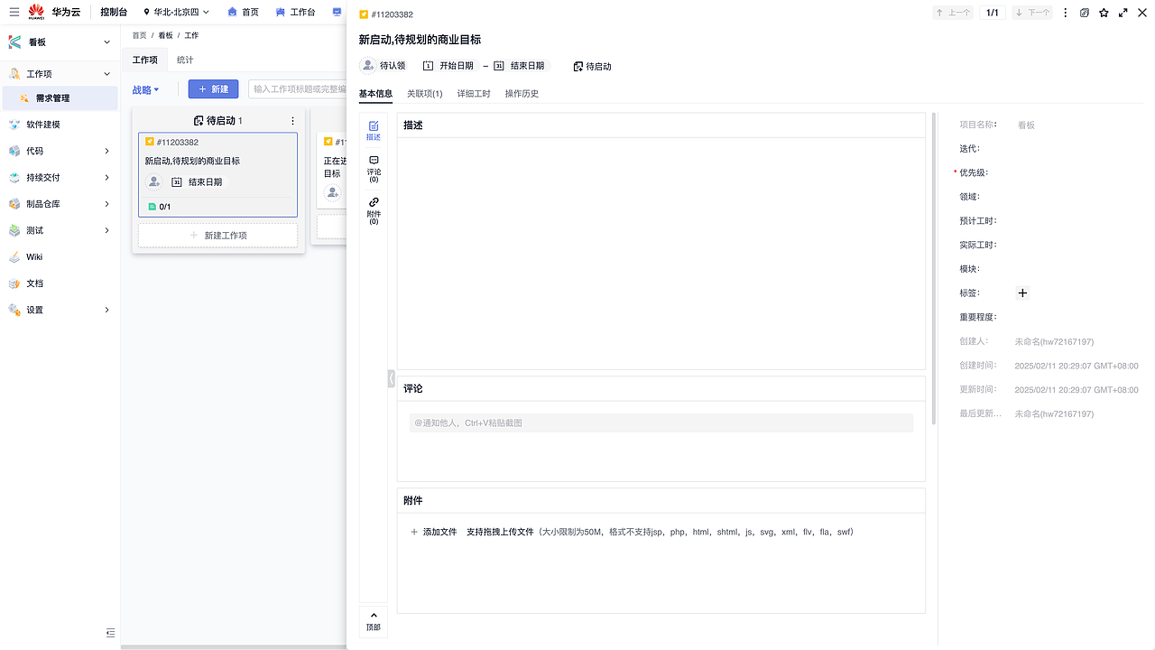
Task: Copy the work item link icon
Action: [x=1084, y=13]
